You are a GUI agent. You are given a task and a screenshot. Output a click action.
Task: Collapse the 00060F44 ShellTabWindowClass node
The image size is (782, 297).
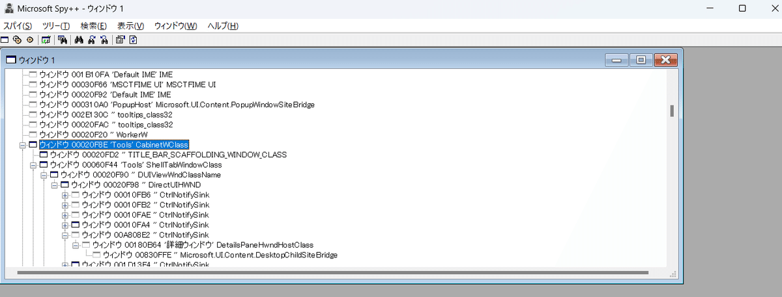pyautogui.click(x=33, y=165)
